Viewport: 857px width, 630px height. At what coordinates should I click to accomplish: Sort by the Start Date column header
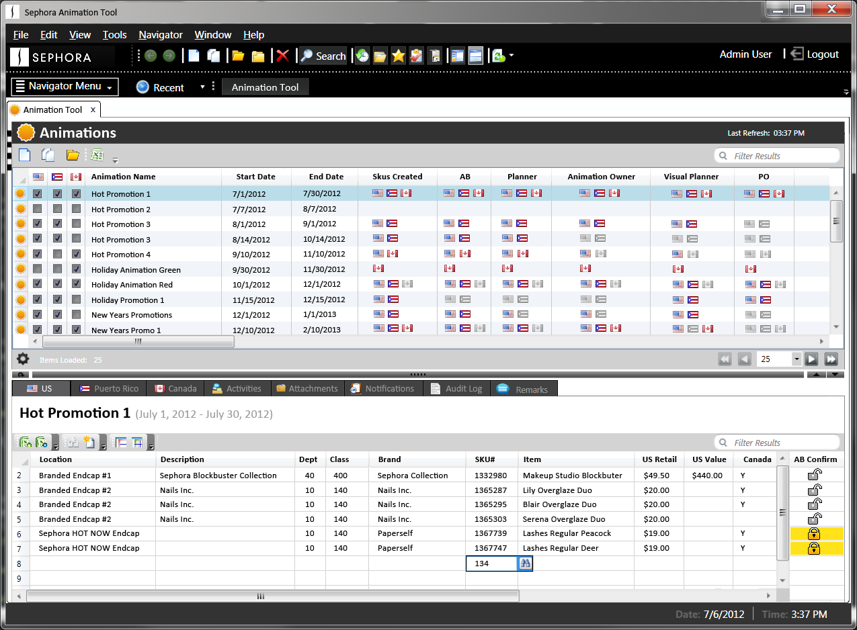click(x=255, y=177)
